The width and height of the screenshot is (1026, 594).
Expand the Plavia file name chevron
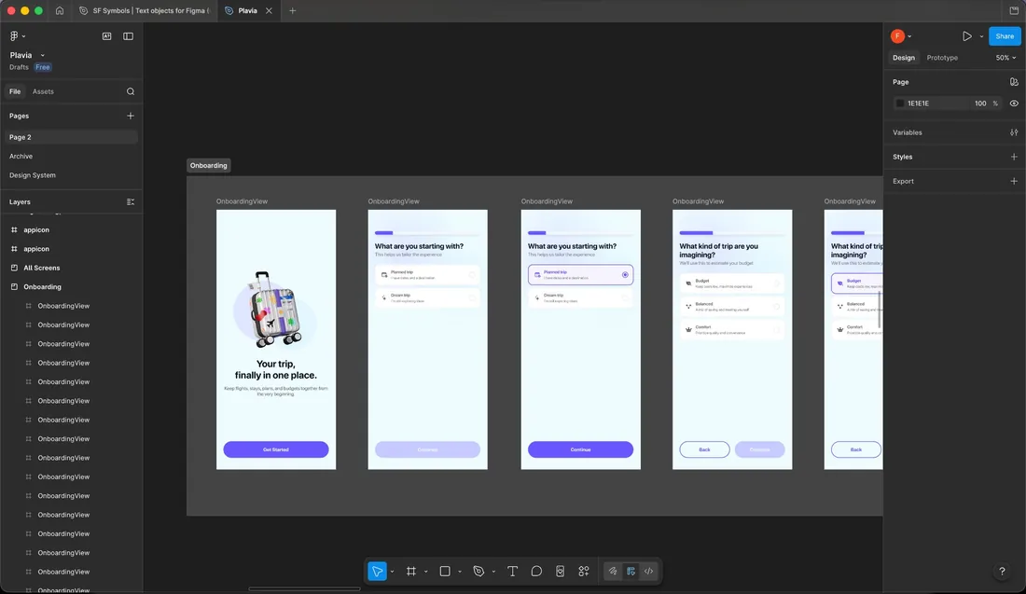pos(43,56)
